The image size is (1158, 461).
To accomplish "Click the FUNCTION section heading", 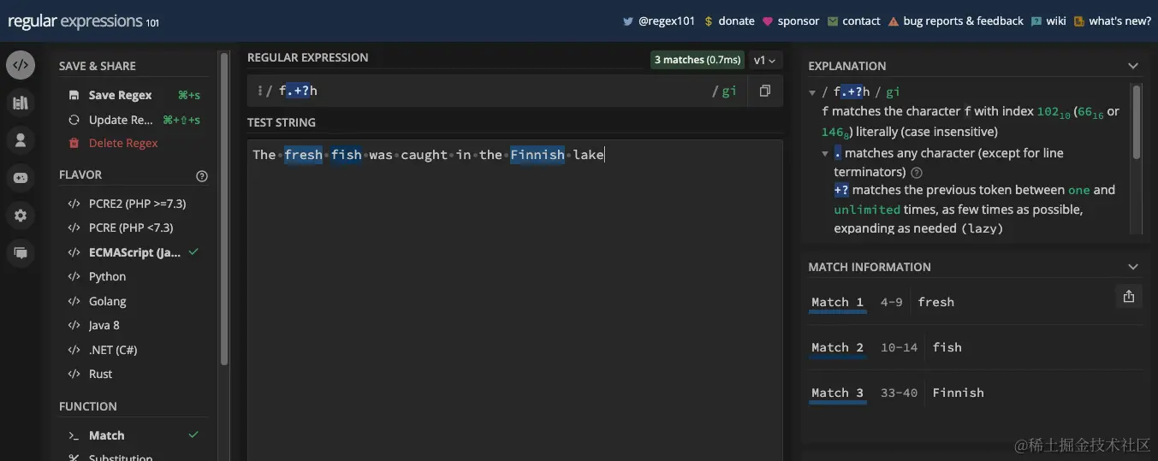I will tap(88, 406).
